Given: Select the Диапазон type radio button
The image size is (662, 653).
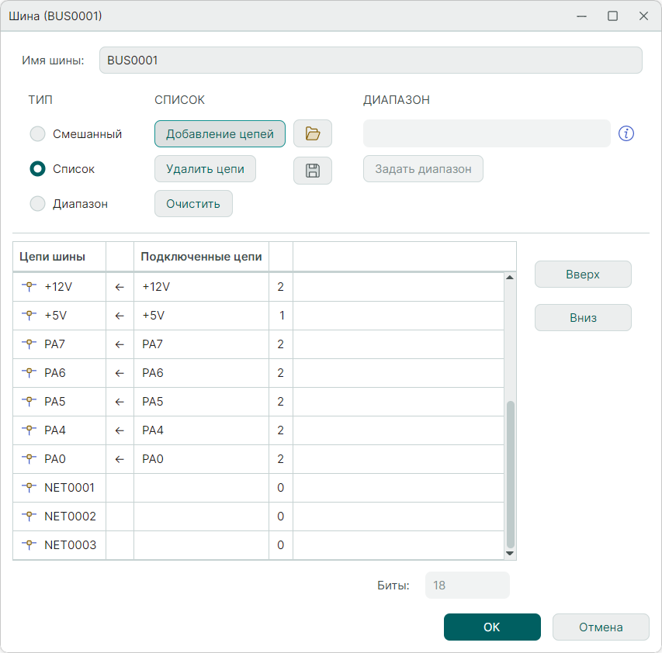Looking at the screenshot, I should point(37,204).
